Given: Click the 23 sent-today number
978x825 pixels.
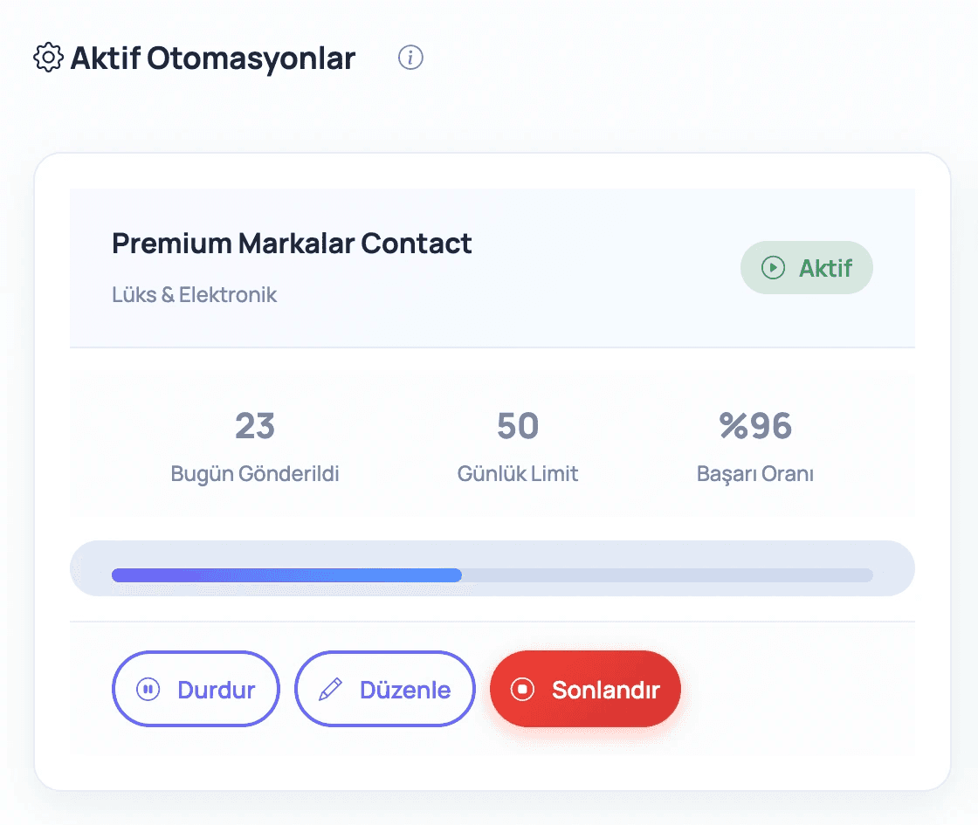Looking at the screenshot, I should point(255,426).
